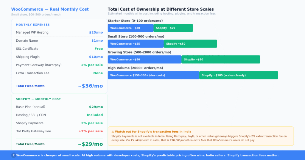The width and height of the screenshot is (305, 160).
Task: Select the 'Shopify Payments' label
Action: coord(29,123)
